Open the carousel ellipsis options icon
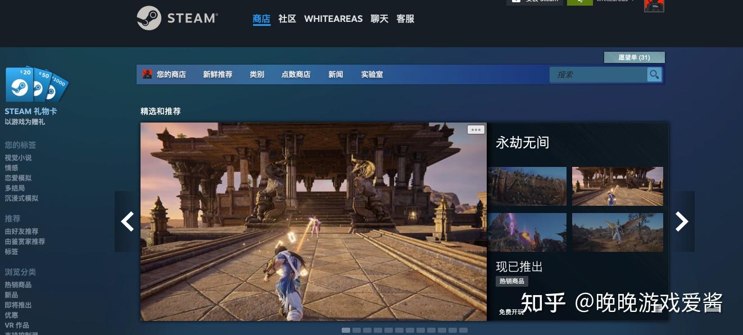The width and height of the screenshot is (743, 335). click(475, 129)
